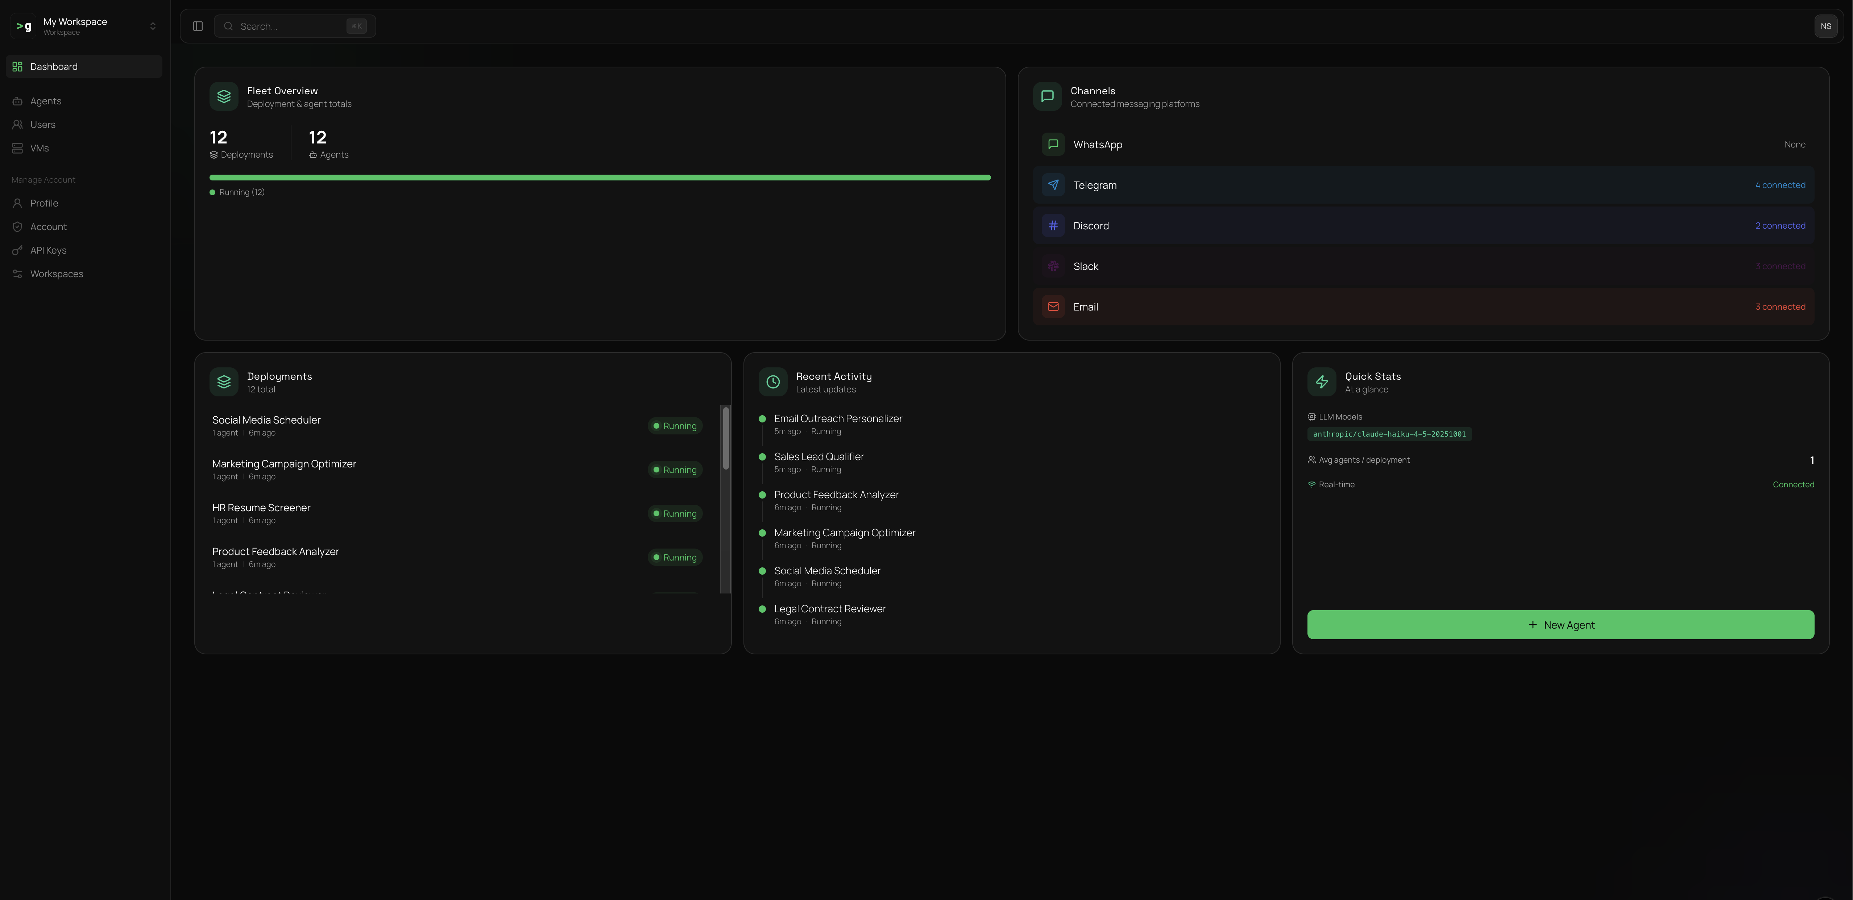The image size is (1853, 900).
Task: Click the Discord channel icon
Action: [x=1053, y=225]
